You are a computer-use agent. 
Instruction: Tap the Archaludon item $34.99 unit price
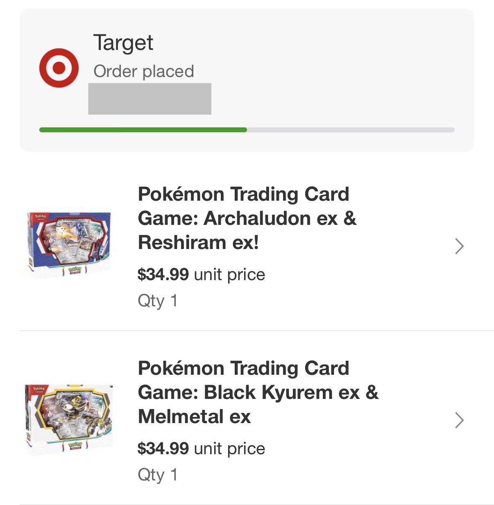201,274
